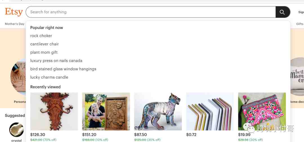304x142 pixels.
Task: Open the pink embroidered pouch thumbnail
Action: (262, 111)
